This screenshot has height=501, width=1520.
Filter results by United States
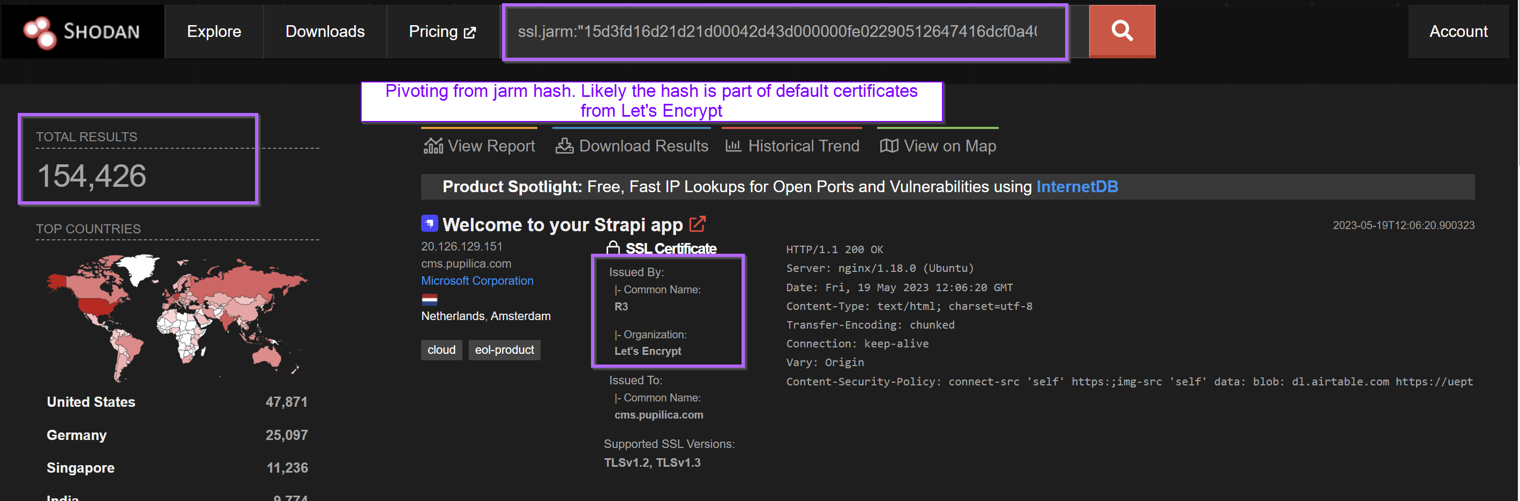click(91, 402)
